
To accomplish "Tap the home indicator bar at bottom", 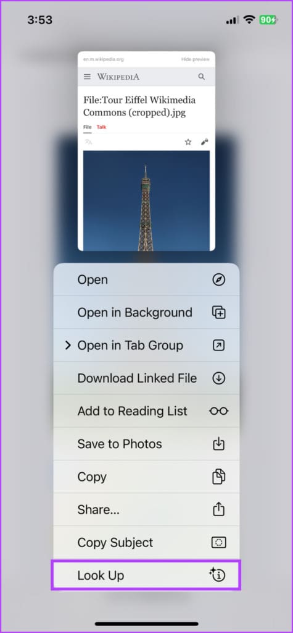I will pos(147,623).
